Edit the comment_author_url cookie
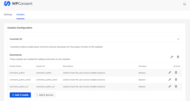190x101 pixels. (x=170, y=86)
